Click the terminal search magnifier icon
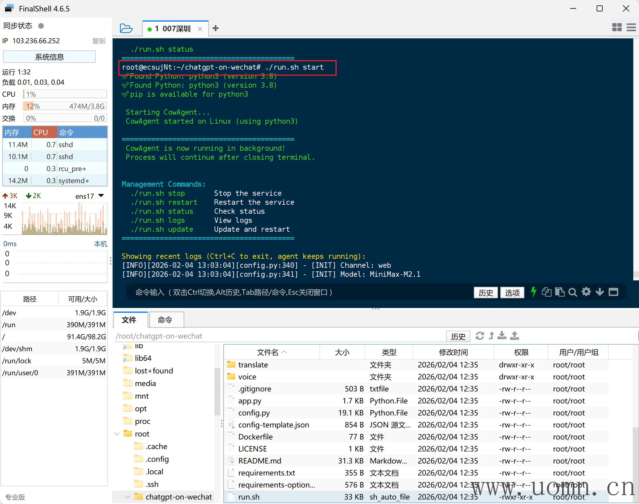The image size is (639, 504). pos(573,292)
